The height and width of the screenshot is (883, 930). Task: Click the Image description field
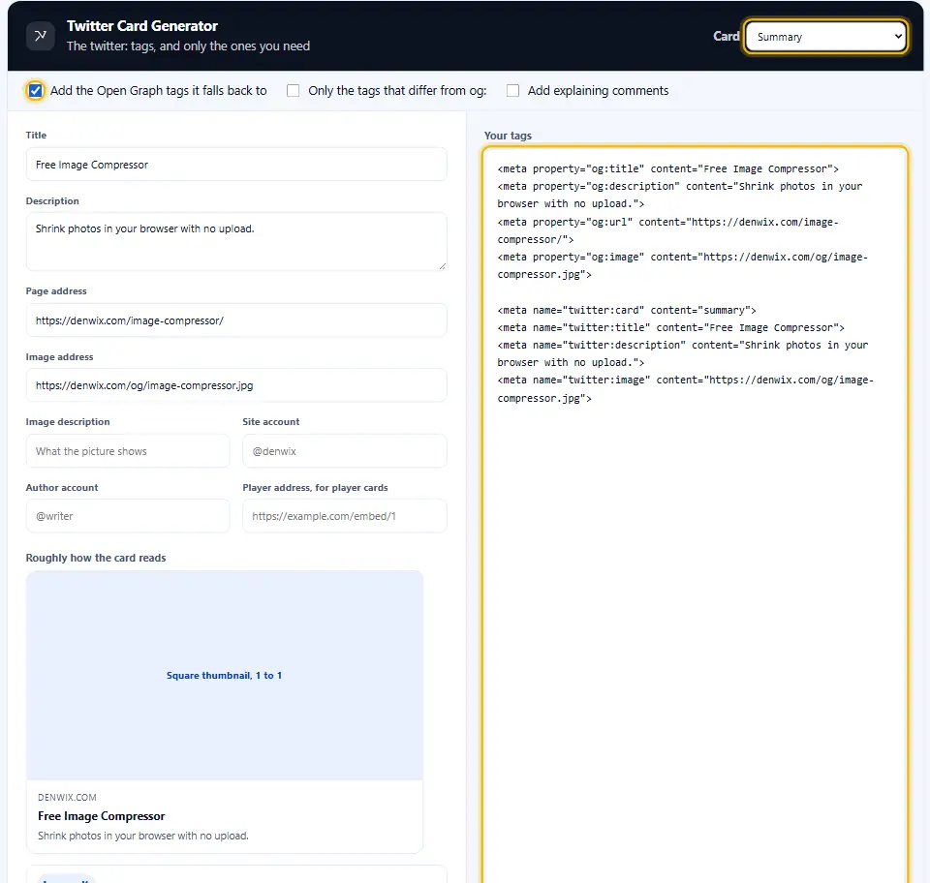pyautogui.click(x=128, y=451)
